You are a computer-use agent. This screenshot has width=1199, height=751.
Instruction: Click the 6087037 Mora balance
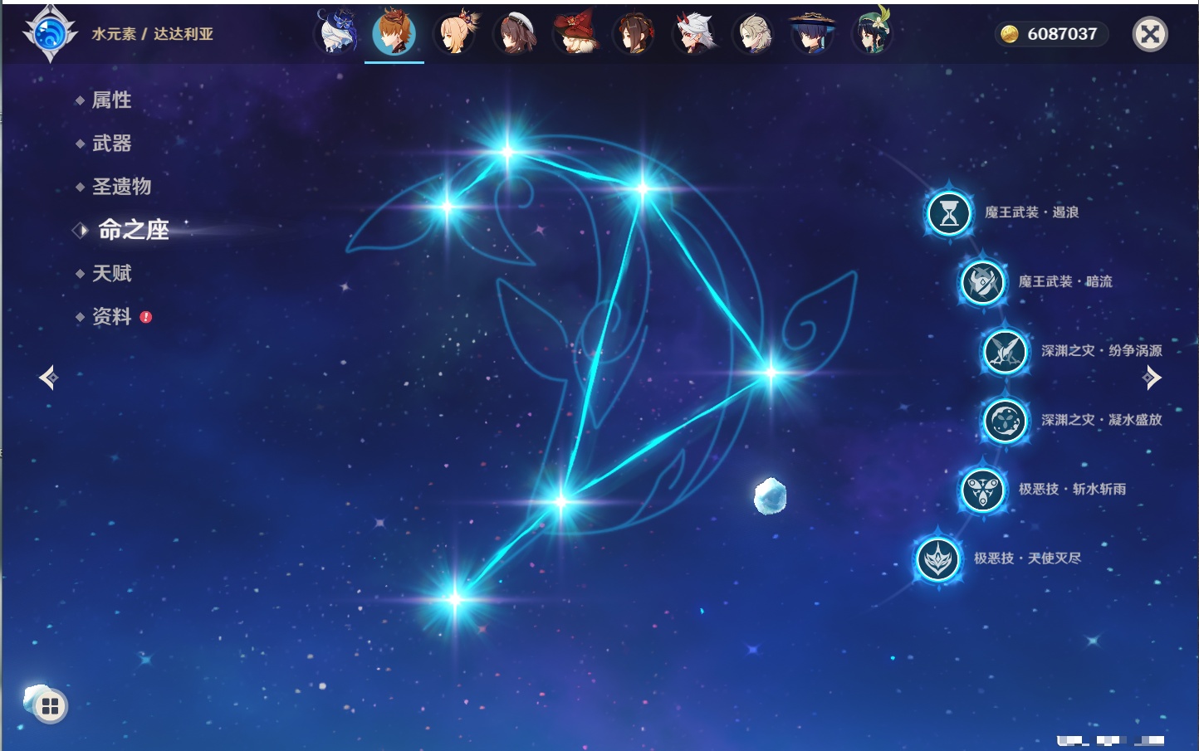[1062, 34]
